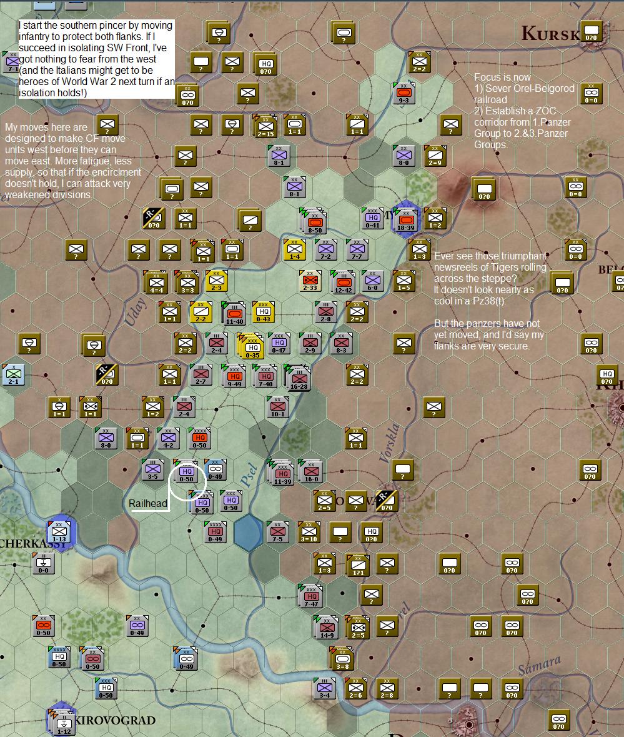The height and width of the screenshot is (737, 624).
Task: Click the 0-0 engineer counter below Cherkassy
Action: (x=43, y=563)
